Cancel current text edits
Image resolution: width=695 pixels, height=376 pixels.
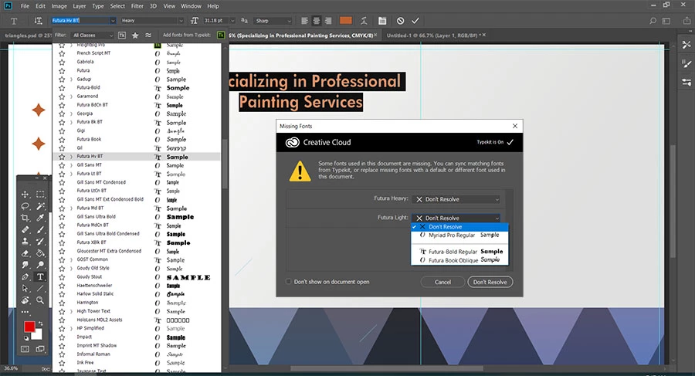[x=400, y=21]
